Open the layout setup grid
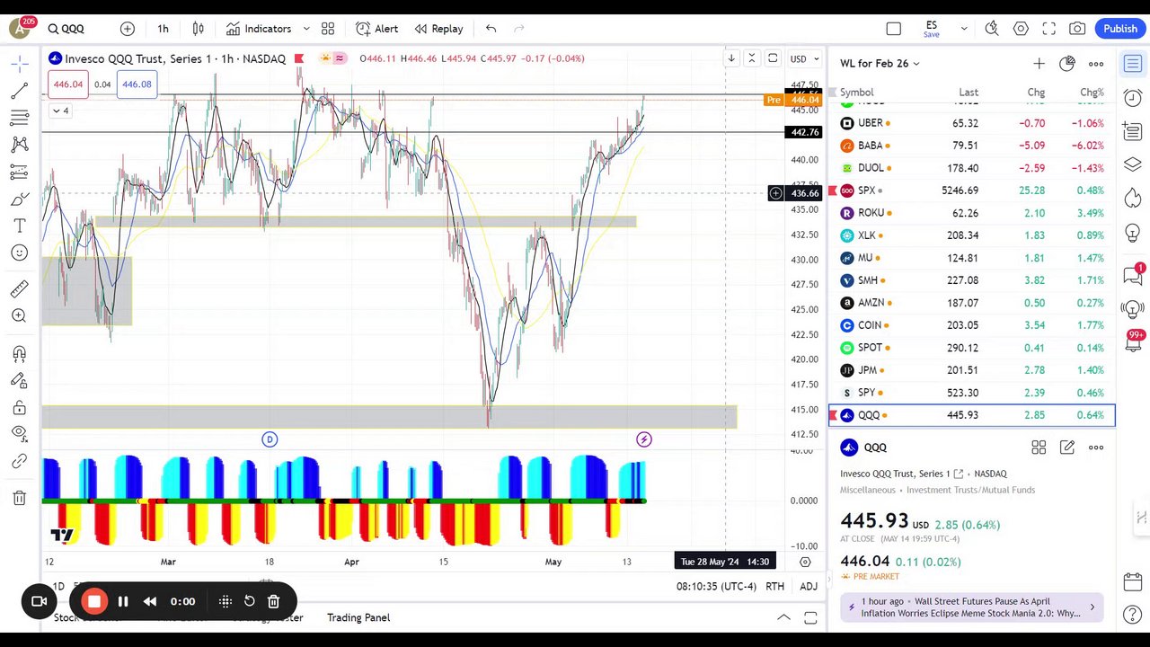The width and height of the screenshot is (1150, 647). (x=328, y=29)
